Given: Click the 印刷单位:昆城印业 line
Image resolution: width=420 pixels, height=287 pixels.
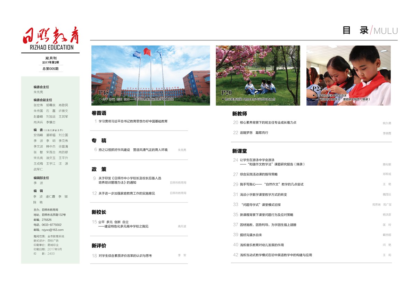Looking at the screenshot, I should 46,245.
